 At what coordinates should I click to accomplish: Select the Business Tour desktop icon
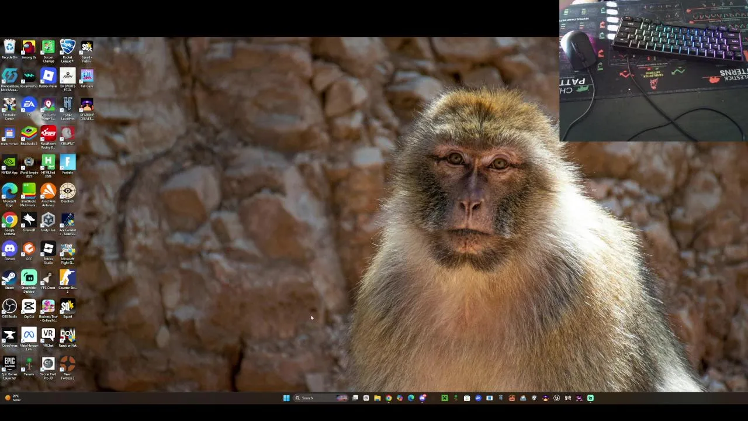(48, 309)
